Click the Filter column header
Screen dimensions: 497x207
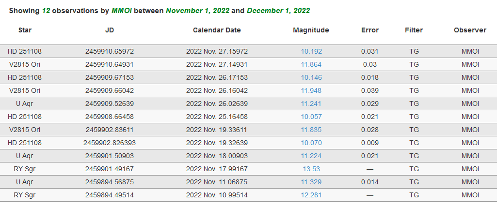[x=414, y=30]
